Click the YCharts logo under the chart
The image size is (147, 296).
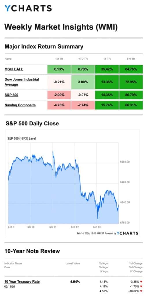point(127,233)
